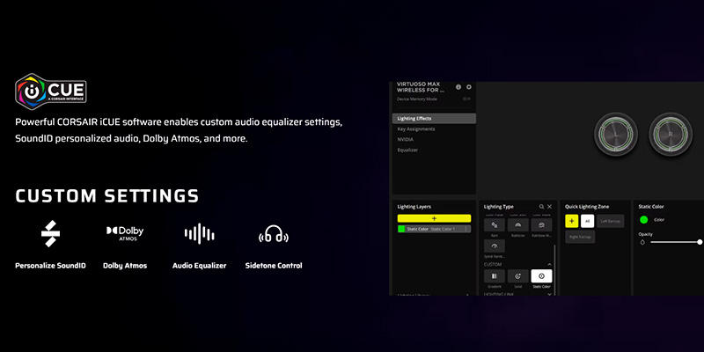This screenshot has height=352, width=704.
Task: Expand the Lighting Library section
Action: 467,295
